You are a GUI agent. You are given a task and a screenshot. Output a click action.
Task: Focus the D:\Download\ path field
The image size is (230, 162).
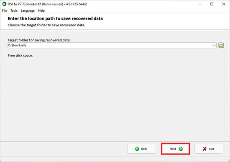110,45
